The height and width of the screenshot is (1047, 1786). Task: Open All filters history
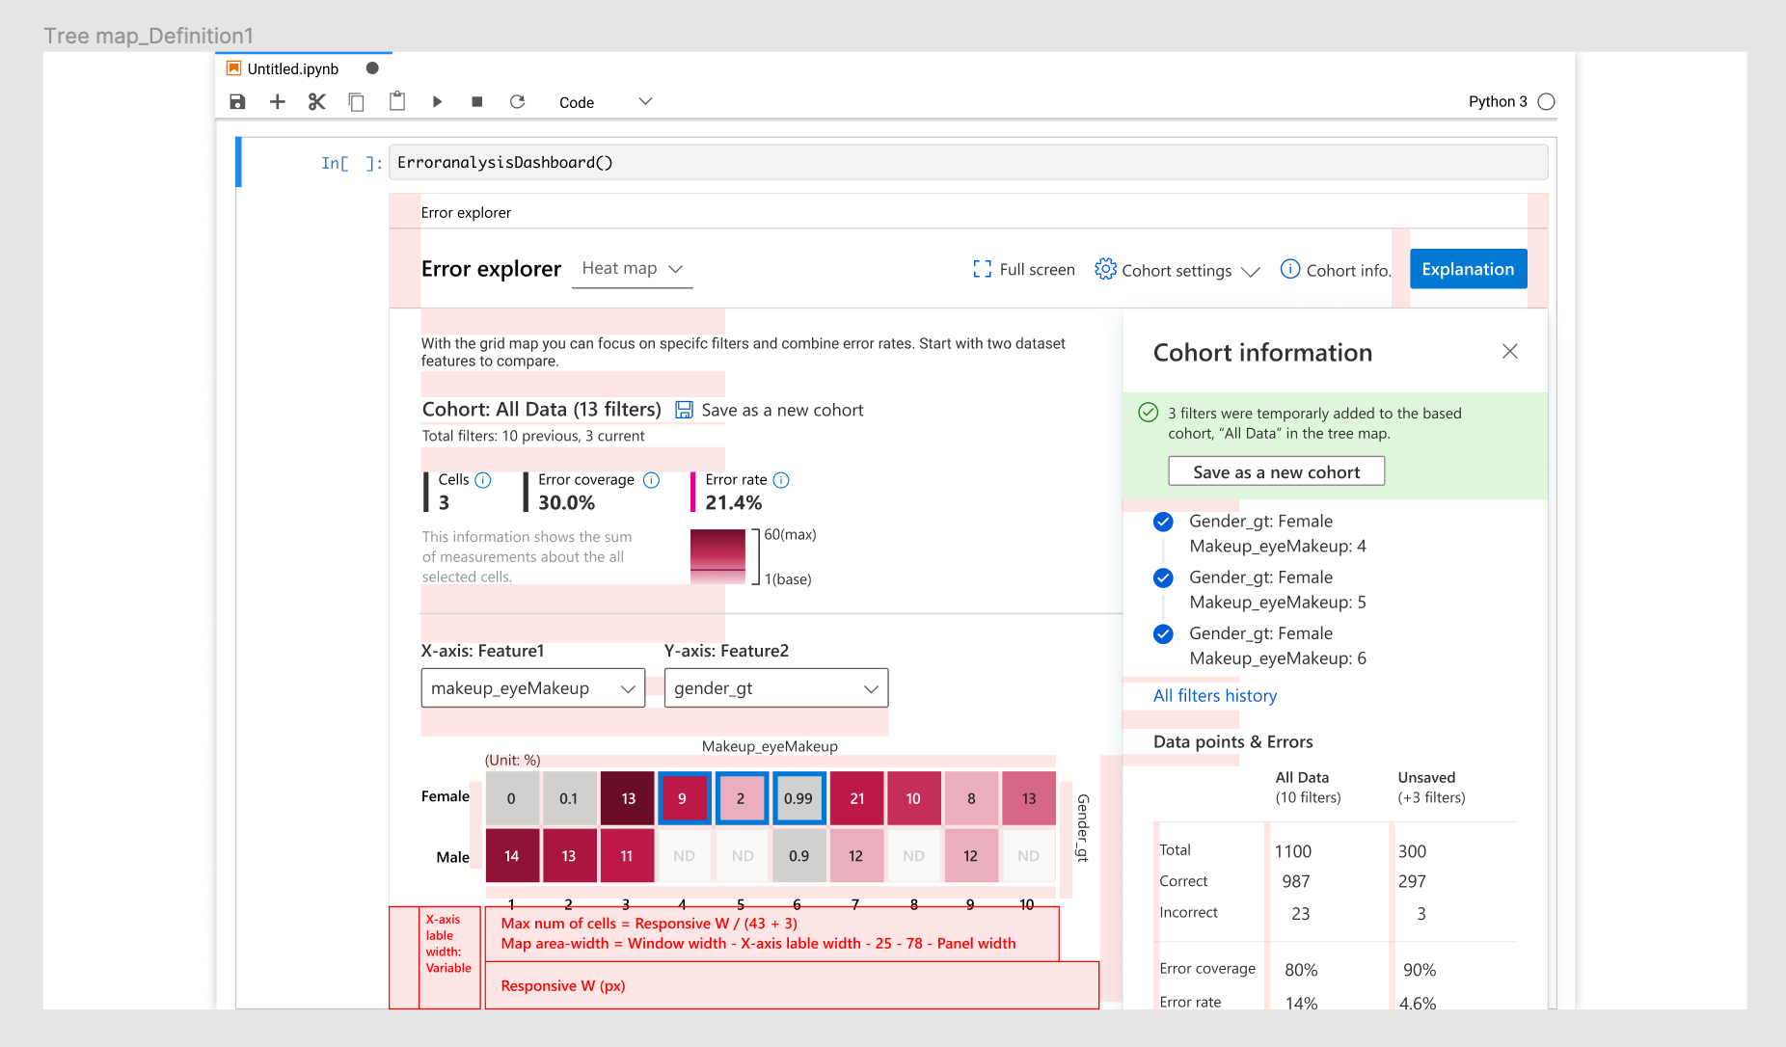click(x=1214, y=695)
